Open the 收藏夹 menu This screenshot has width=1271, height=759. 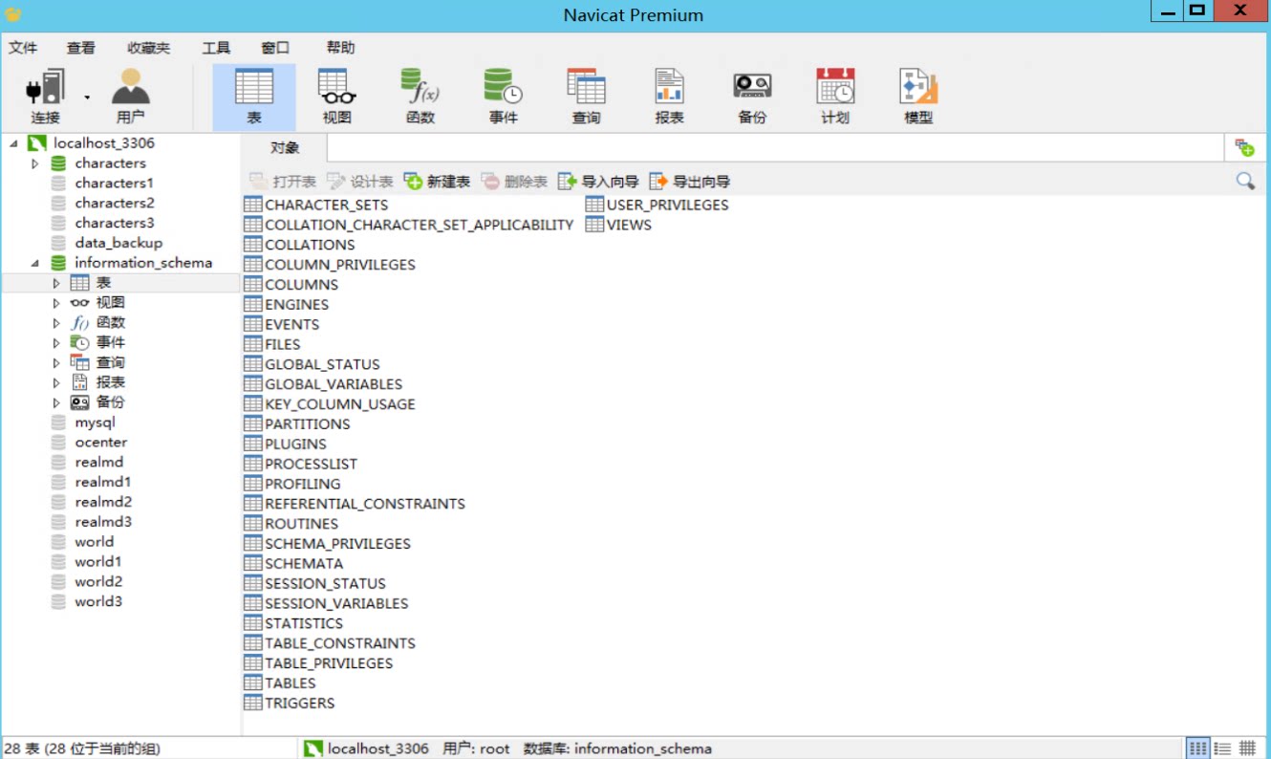(148, 48)
